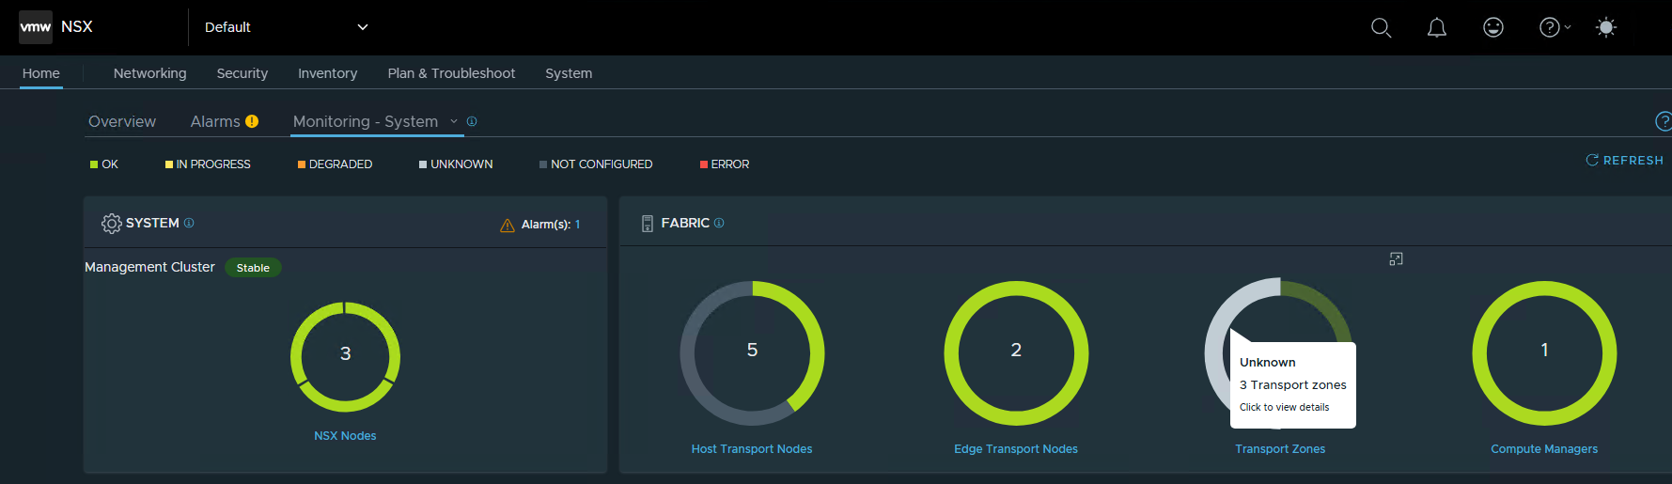Click the Edge Transport Nodes link

coord(1015,449)
